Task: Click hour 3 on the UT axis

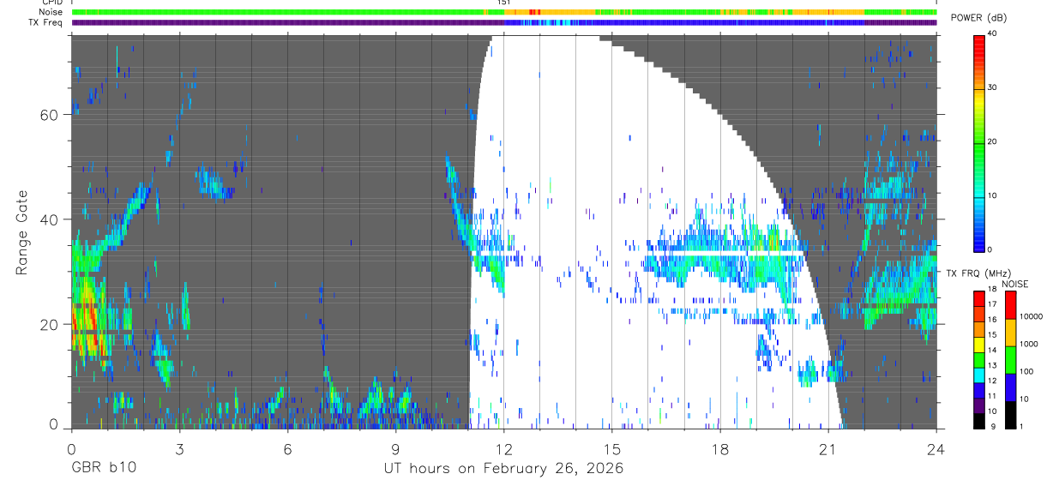Action: 179,448
